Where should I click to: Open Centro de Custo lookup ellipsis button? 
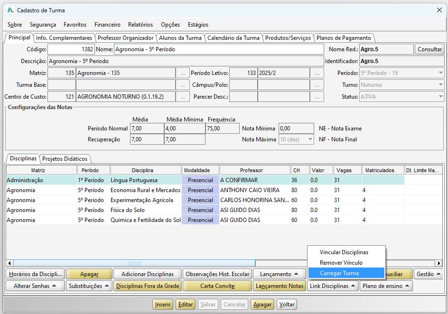[x=183, y=97]
